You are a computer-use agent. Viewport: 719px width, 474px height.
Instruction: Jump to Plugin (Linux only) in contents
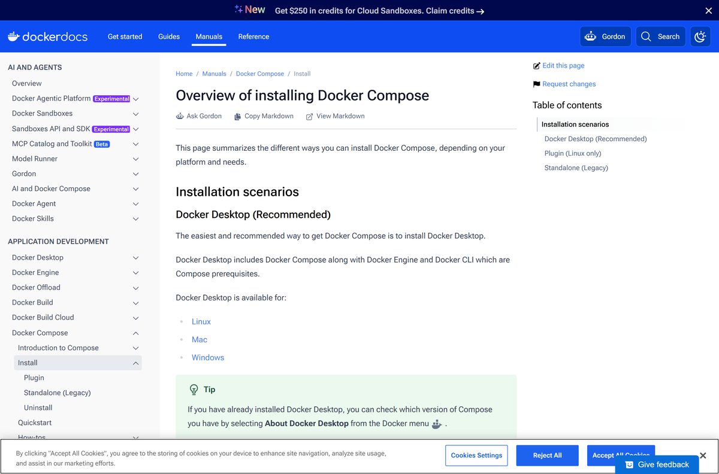pos(573,153)
